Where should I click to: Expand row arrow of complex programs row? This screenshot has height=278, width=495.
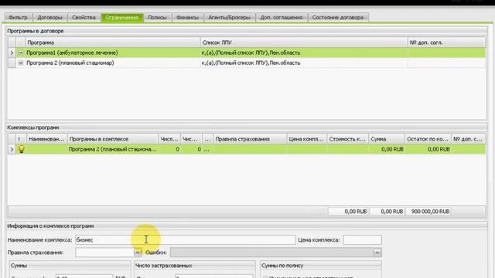12,149
